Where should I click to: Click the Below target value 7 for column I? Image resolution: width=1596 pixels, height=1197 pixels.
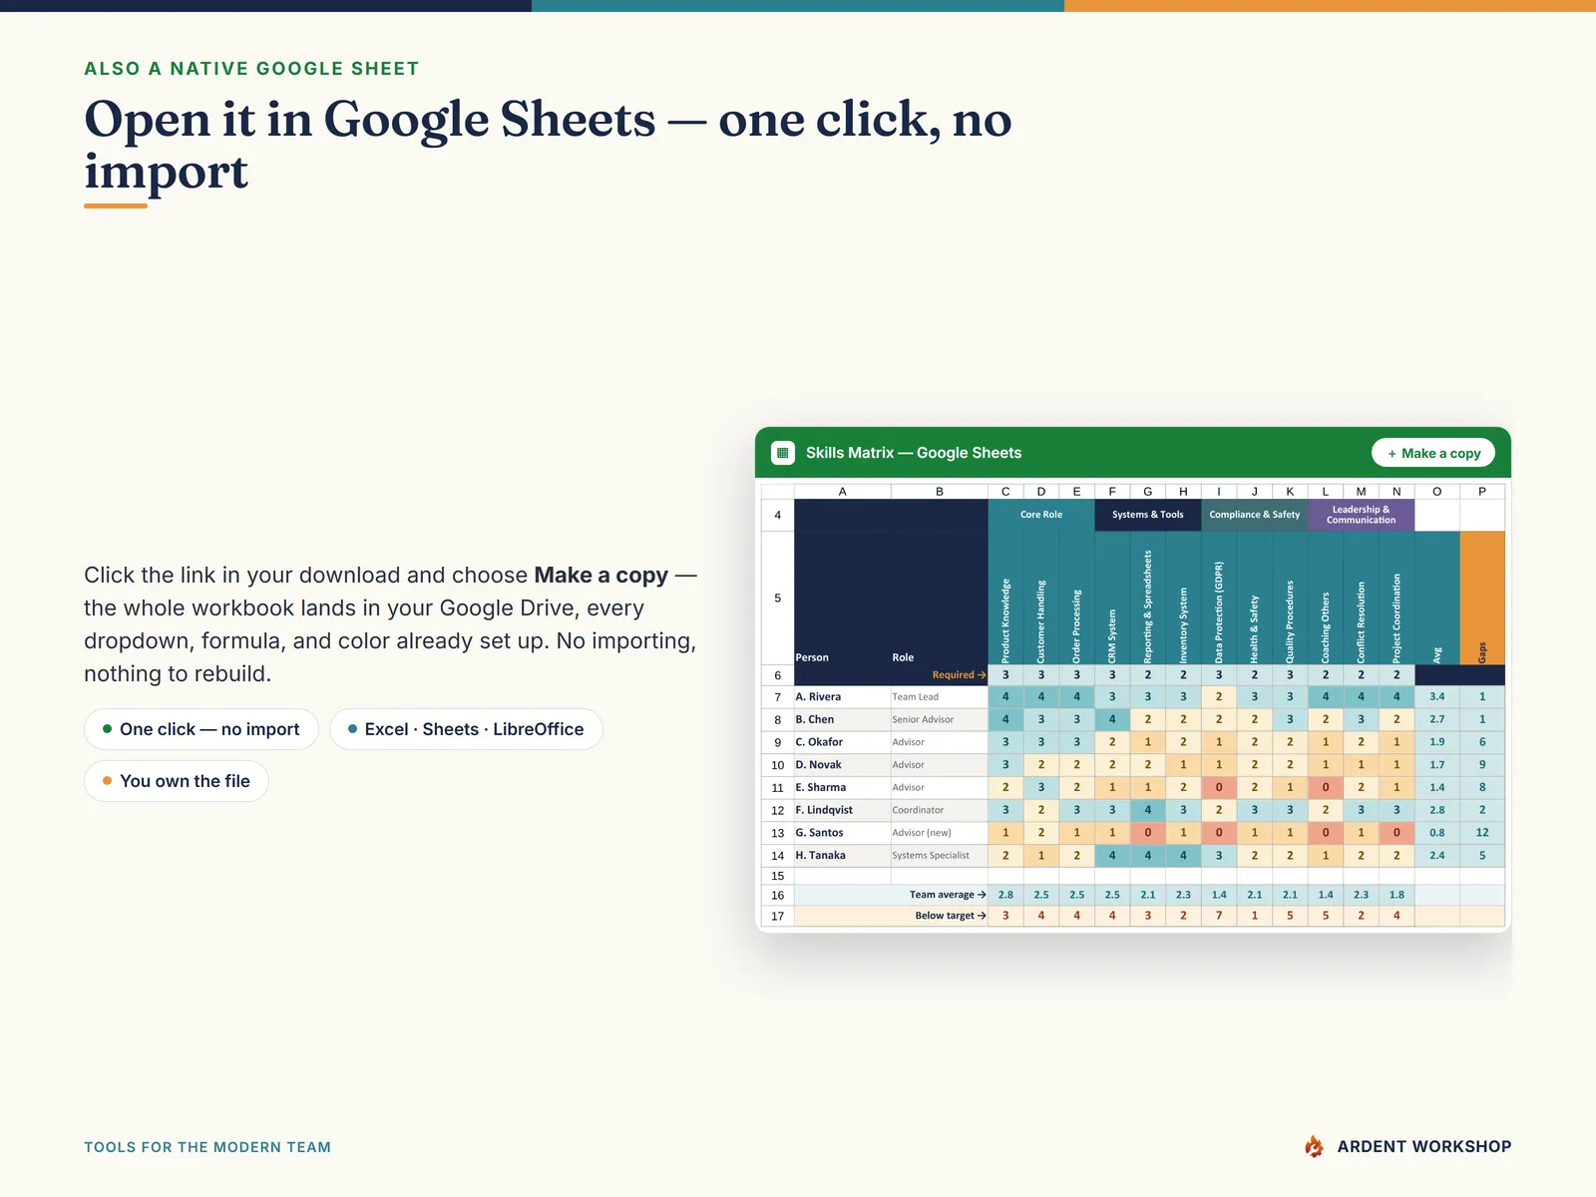[1219, 916]
